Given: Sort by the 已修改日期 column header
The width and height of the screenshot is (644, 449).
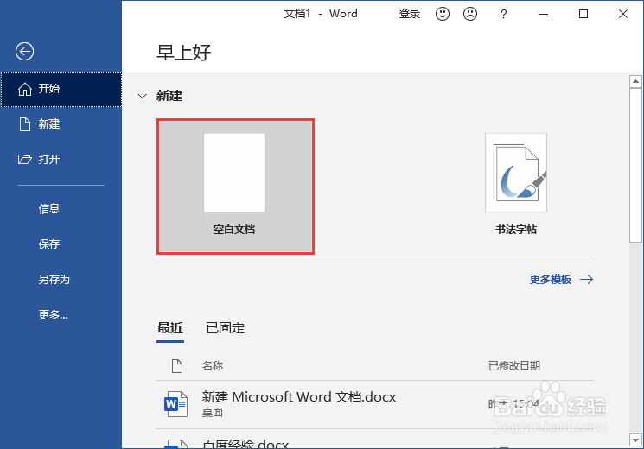Looking at the screenshot, I should coord(514,366).
